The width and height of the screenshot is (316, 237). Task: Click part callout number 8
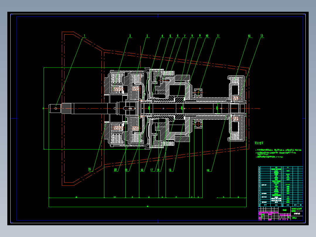(192, 36)
